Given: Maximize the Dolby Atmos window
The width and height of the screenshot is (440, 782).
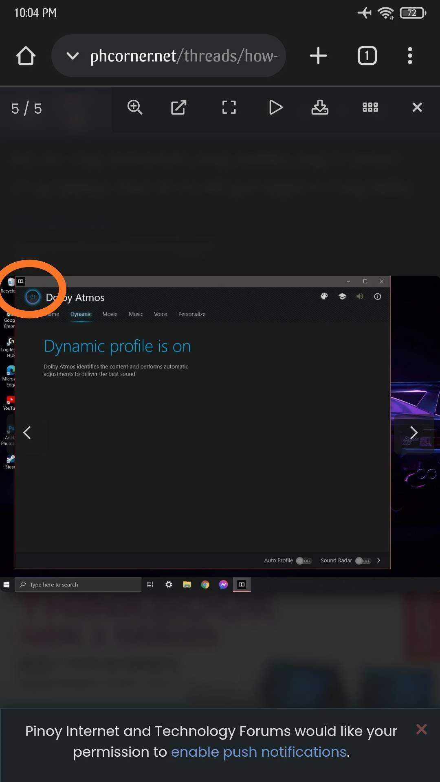Looking at the screenshot, I should [x=365, y=281].
